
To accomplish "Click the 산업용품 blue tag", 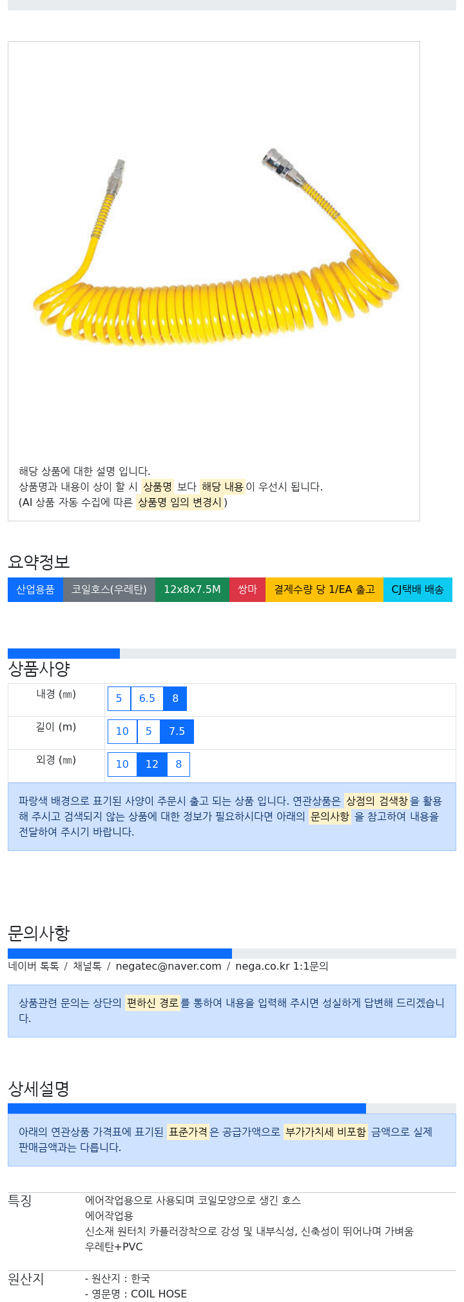I will click(x=35, y=589).
